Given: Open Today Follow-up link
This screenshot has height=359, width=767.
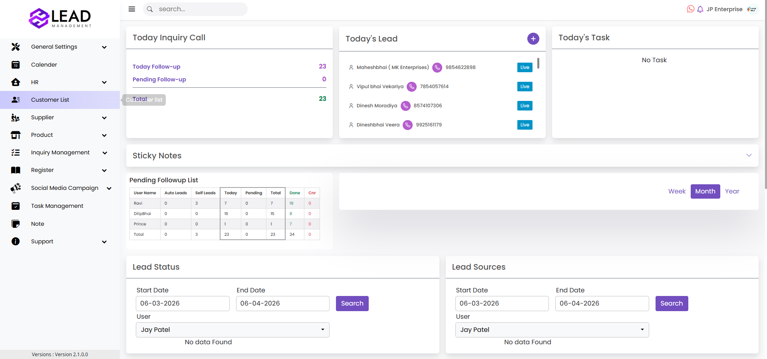Looking at the screenshot, I should point(157,67).
